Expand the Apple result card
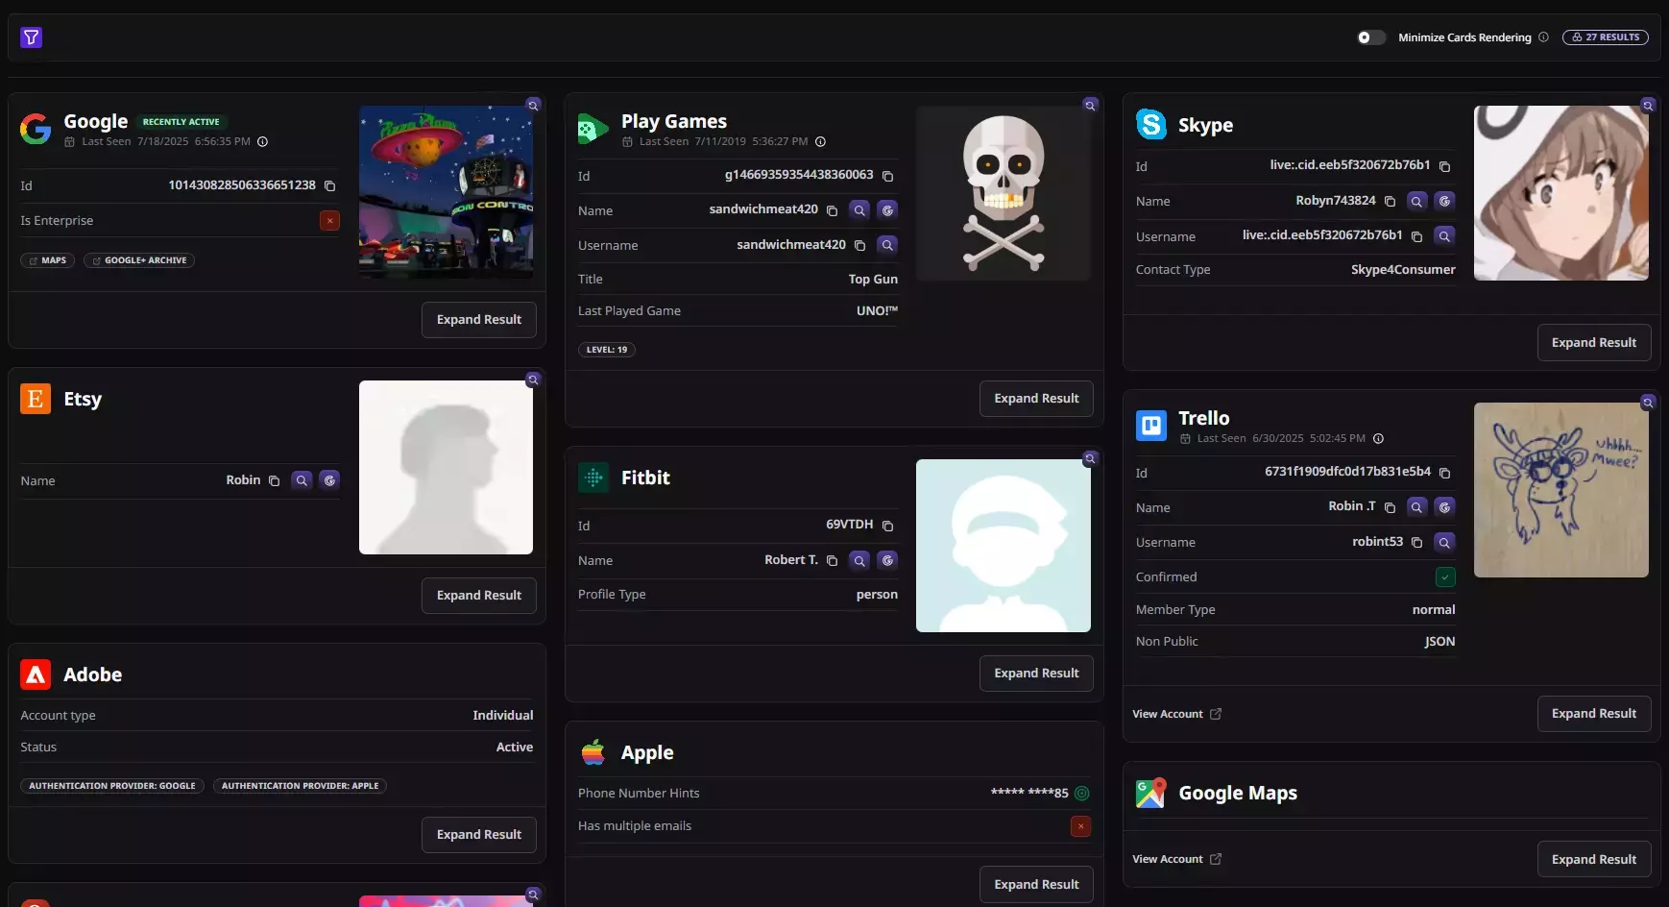Viewport: 1669px width, 907px height. (x=1036, y=885)
